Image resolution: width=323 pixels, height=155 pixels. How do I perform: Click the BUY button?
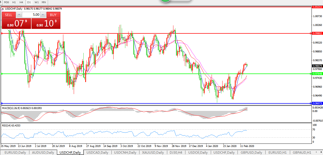point(53,15)
